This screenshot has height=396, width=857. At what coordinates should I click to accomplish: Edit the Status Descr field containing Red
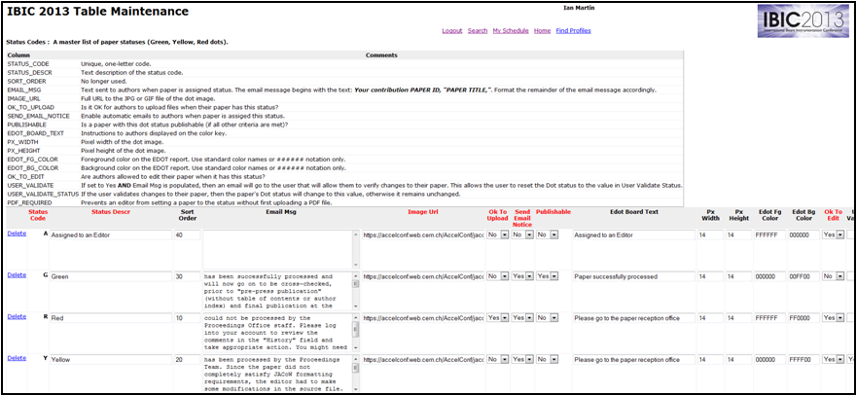(x=110, y=318)
